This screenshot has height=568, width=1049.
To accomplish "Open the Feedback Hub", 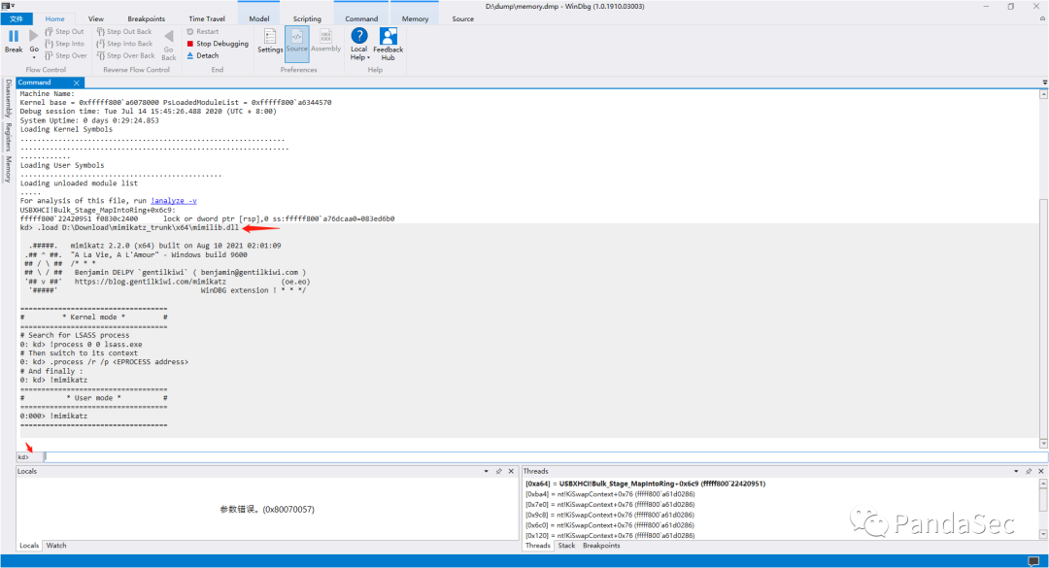I will click(388, 44).
